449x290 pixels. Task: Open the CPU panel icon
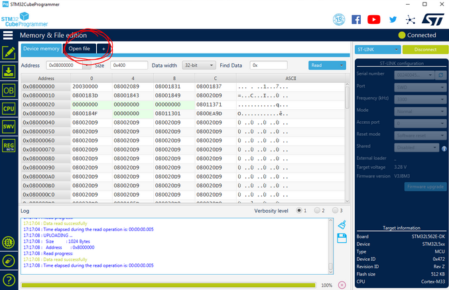(9, 109)
